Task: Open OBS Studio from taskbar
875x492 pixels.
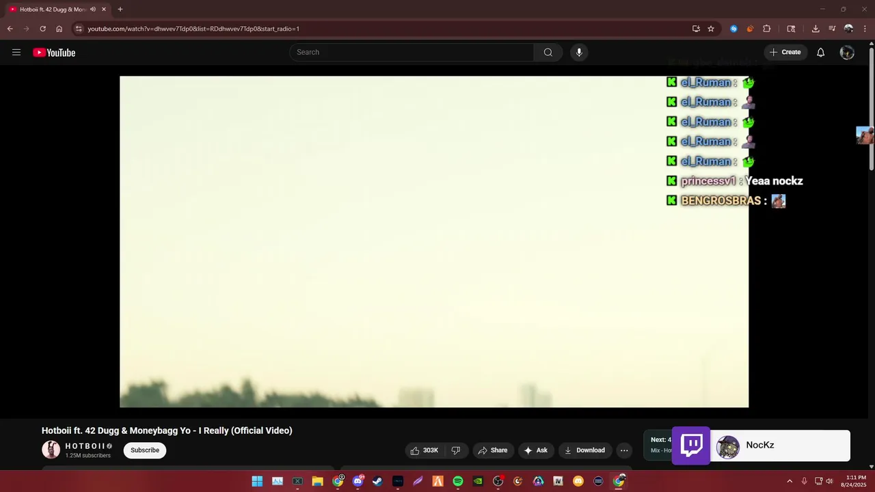Action: point(498,481)
